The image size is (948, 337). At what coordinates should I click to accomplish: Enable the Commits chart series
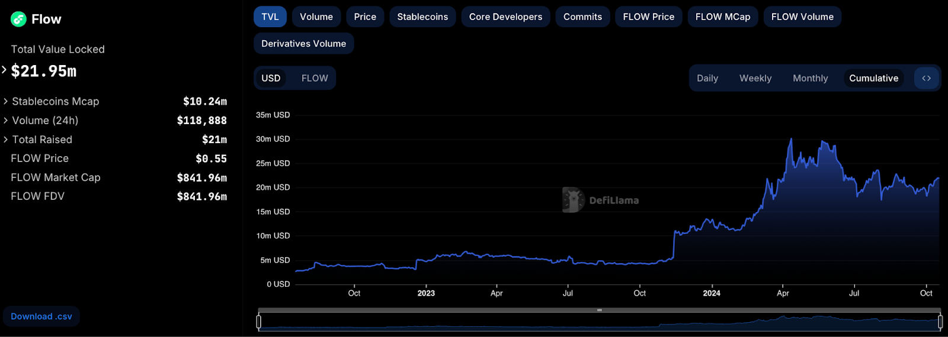coord(582,17)
